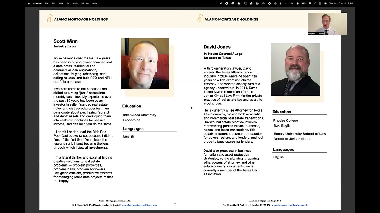
Task: Open the Apple menu
Action: 29,3
